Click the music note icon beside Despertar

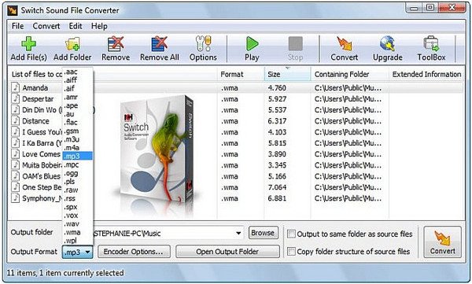pos(16,99)
